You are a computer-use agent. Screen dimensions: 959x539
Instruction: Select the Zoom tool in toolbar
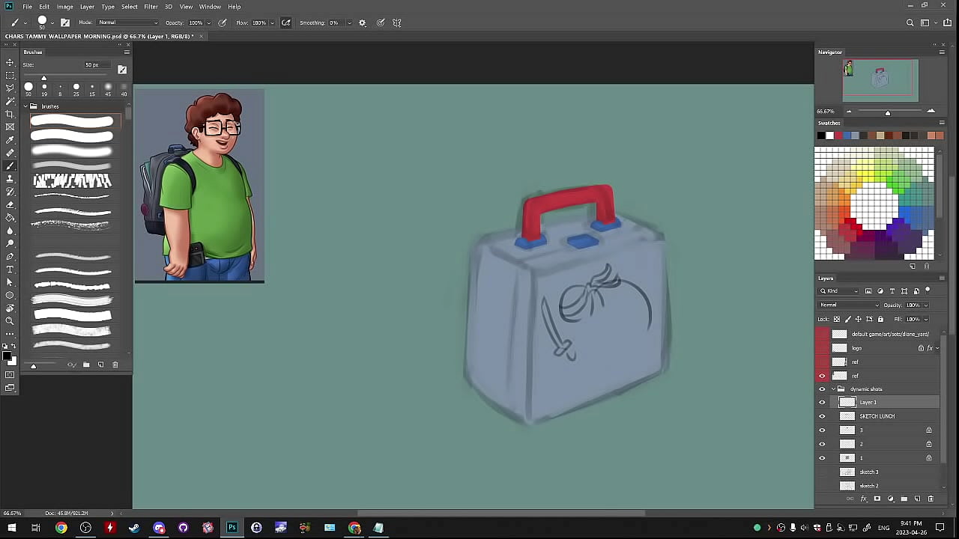click(10, 320)
